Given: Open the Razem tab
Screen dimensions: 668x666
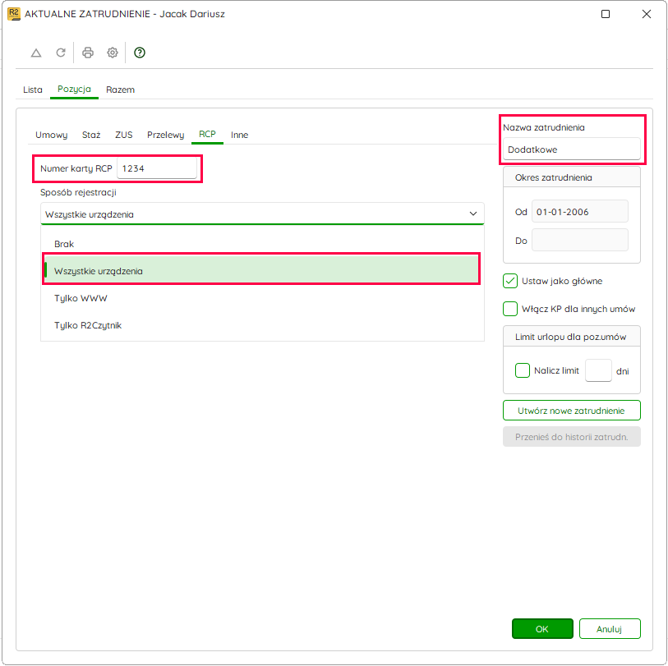Looking at the screenshot, I should click(x=120, y=90).
